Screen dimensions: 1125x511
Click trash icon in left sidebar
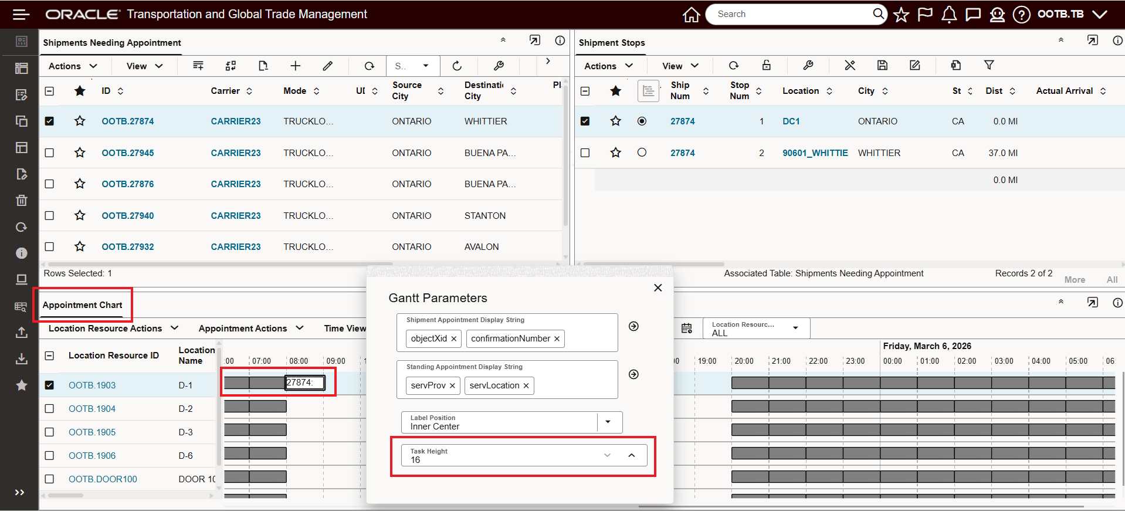(22, 201)
